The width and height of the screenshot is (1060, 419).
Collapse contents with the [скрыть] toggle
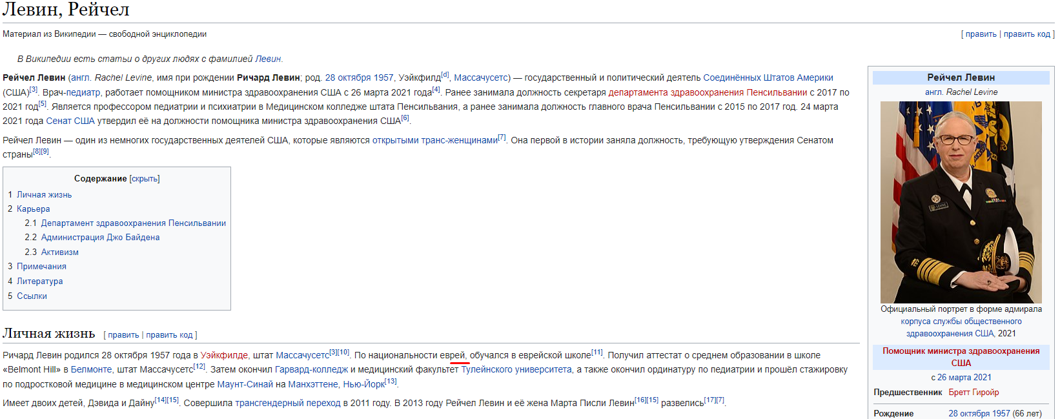coord(145,179)
